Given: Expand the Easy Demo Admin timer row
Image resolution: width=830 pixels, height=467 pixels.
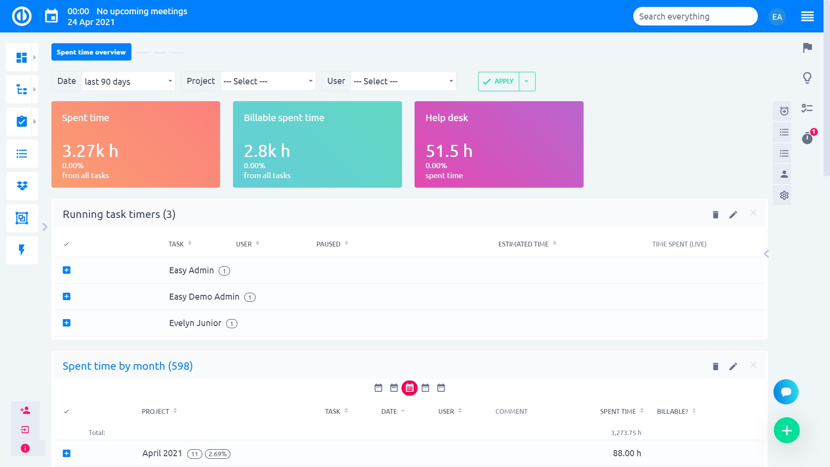Looking at the screenshot, I should coord(67,297).
